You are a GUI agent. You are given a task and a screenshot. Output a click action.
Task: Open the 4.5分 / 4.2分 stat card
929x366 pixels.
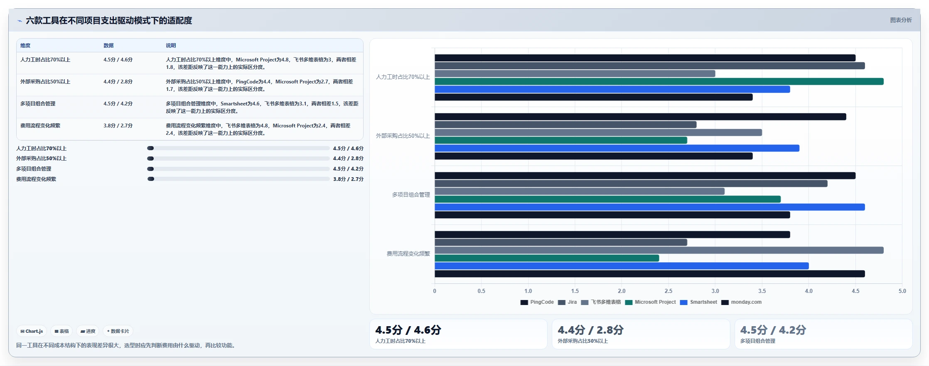pos(823,334)
